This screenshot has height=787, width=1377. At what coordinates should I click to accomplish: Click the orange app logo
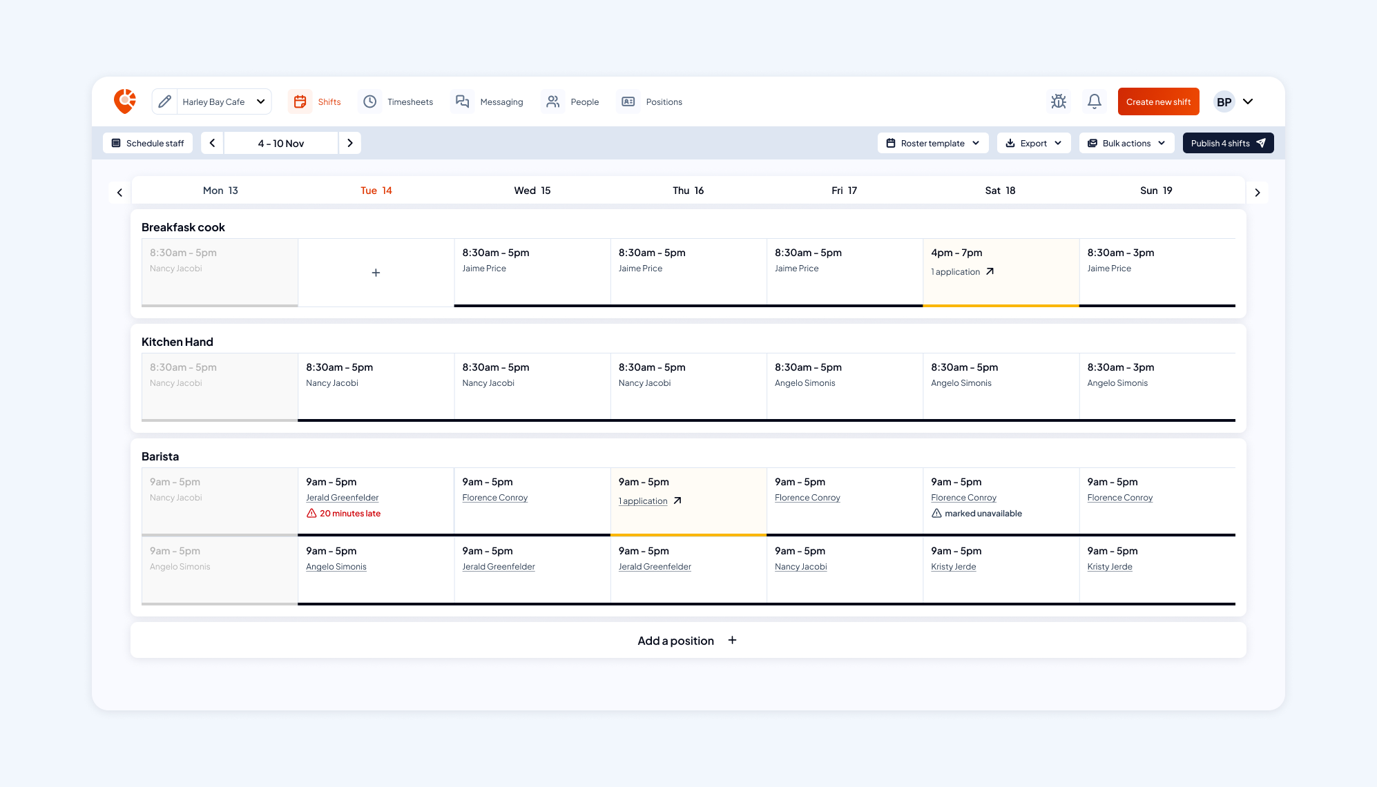[x=125, y=101]
